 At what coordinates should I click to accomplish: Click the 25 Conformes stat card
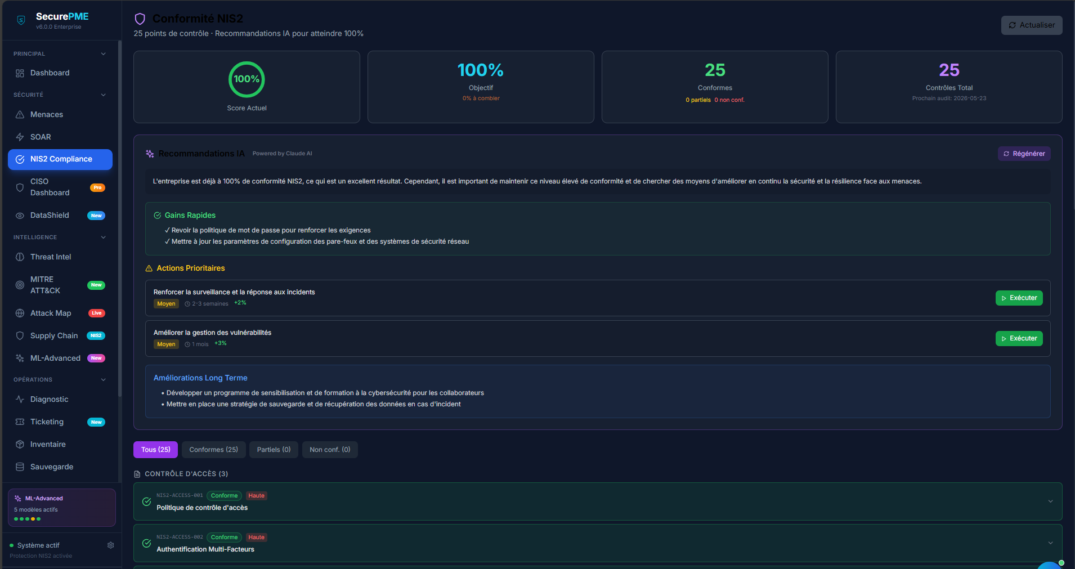[x=715, y=87]
